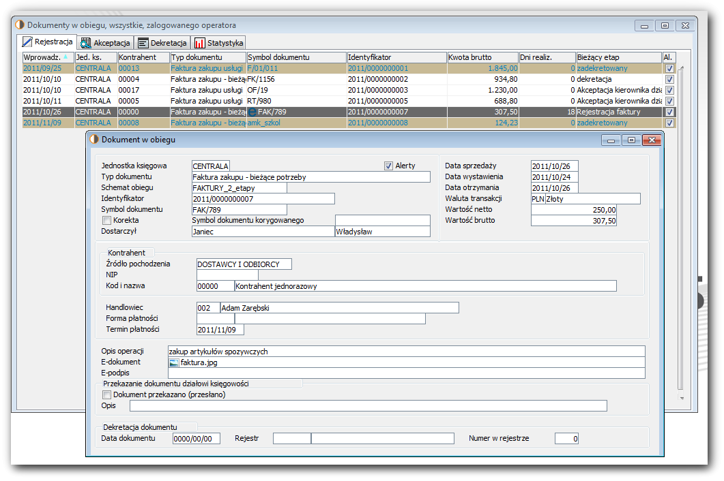This screenshot has width=724, height=481.
Task: Toggle alert checkbox for row FK/1156
Action: [669, 79]
